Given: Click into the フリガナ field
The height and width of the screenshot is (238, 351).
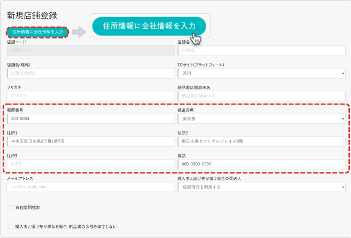Looking at the screenshot, I should (x=91, y=96).
